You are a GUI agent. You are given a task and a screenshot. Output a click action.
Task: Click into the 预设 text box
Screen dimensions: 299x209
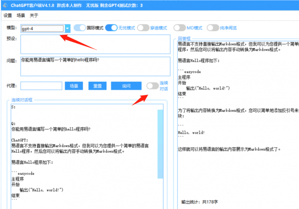[95, 44]
